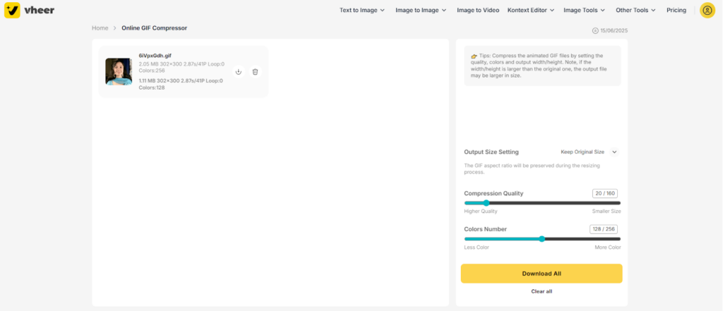Go to Image to Video page

click(477, 11)
